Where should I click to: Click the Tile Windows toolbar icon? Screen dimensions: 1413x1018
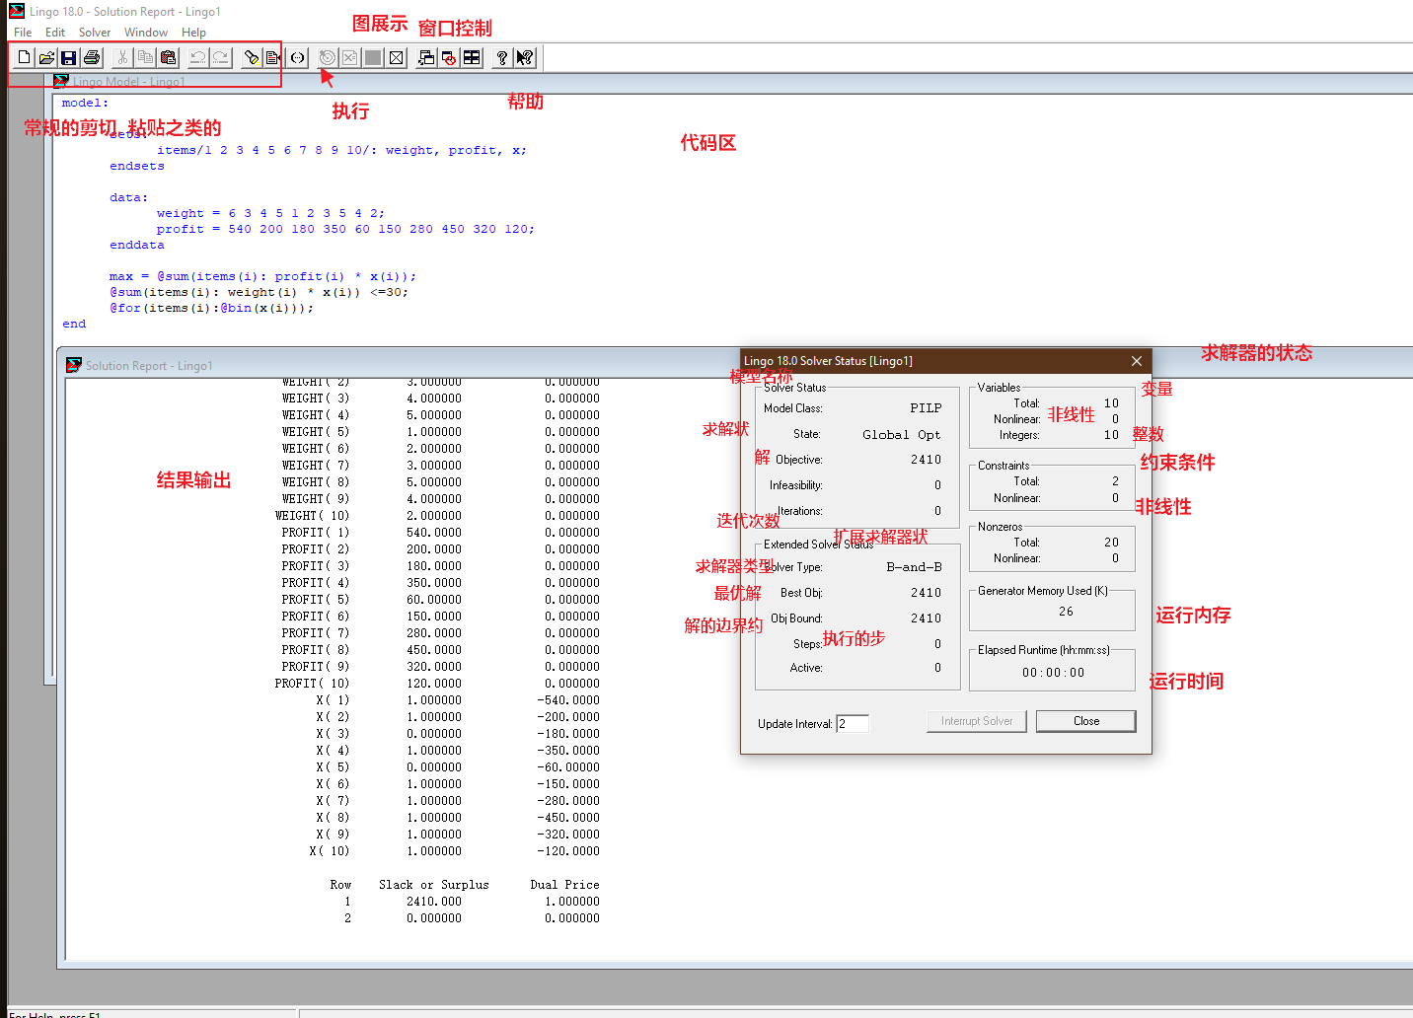(x=472, y=58)
